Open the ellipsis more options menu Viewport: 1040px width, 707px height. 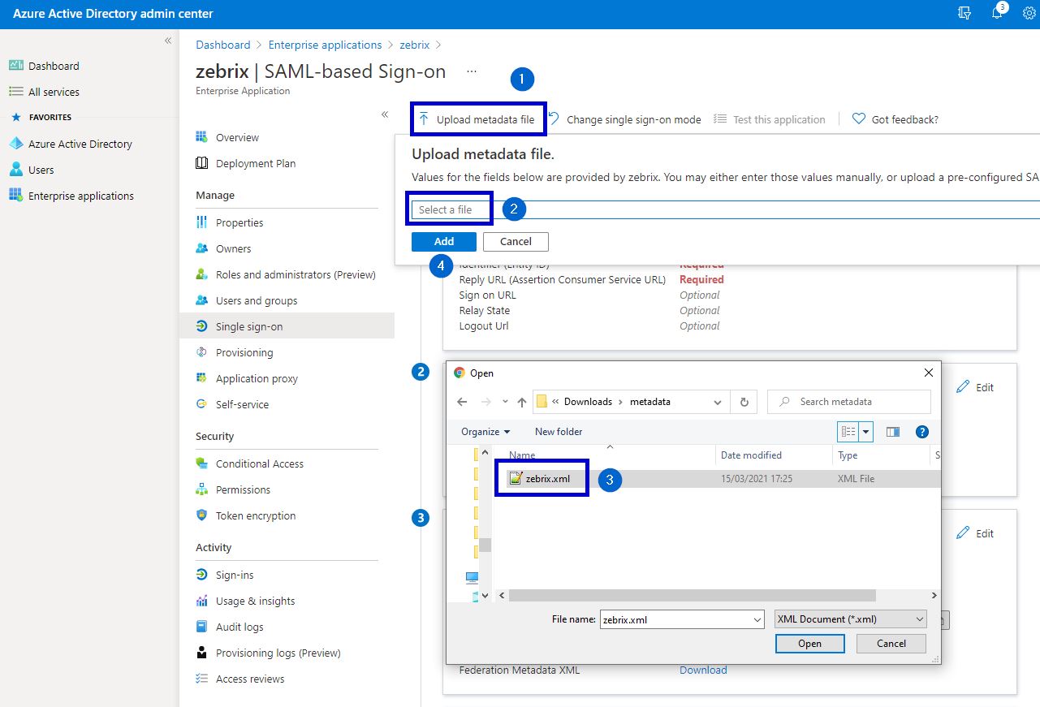pos(472,71)
